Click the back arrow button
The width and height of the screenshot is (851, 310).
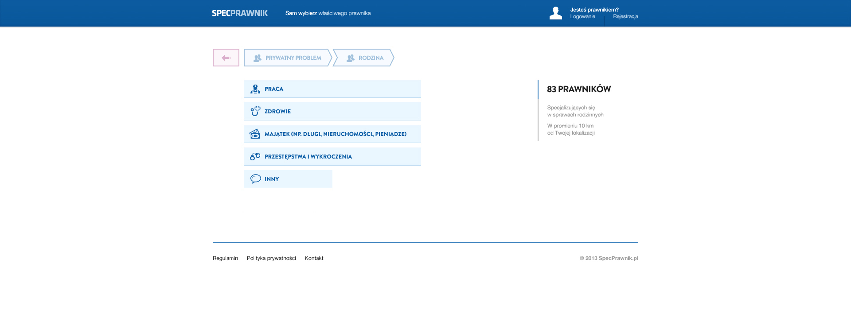point(226,58)
